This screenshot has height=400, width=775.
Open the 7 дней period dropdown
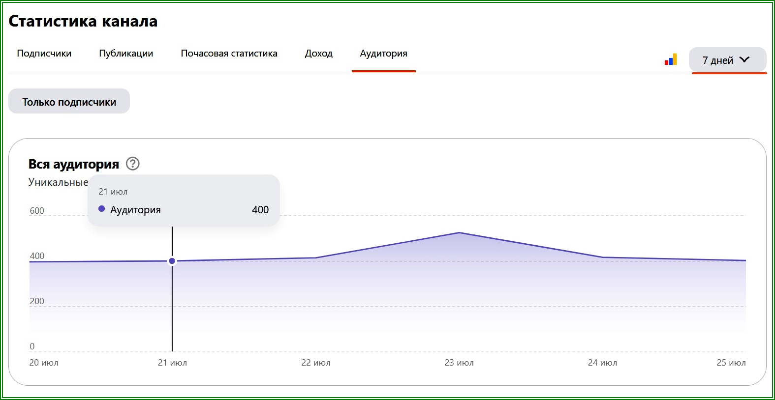[x=728, y=60]
